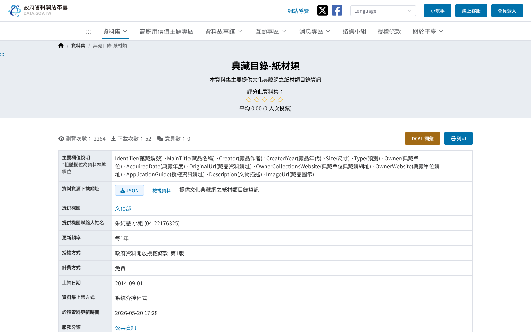531x332 pixels.
Task: Click the comments icon beside 意見數
Action: [x=160, y=139]
